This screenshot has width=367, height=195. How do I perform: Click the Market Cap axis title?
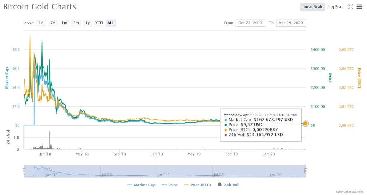(6, 78)
